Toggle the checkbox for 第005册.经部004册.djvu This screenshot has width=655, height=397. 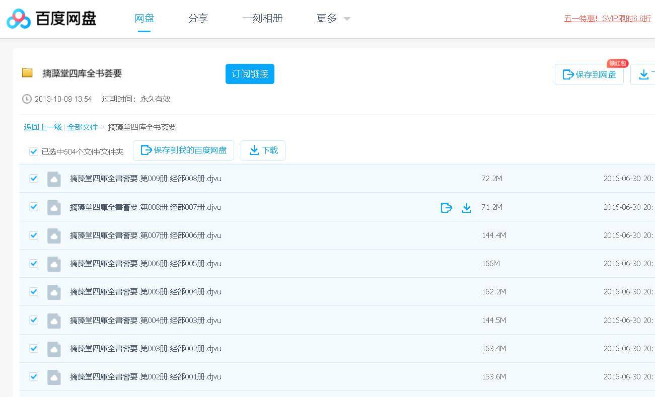34,292
